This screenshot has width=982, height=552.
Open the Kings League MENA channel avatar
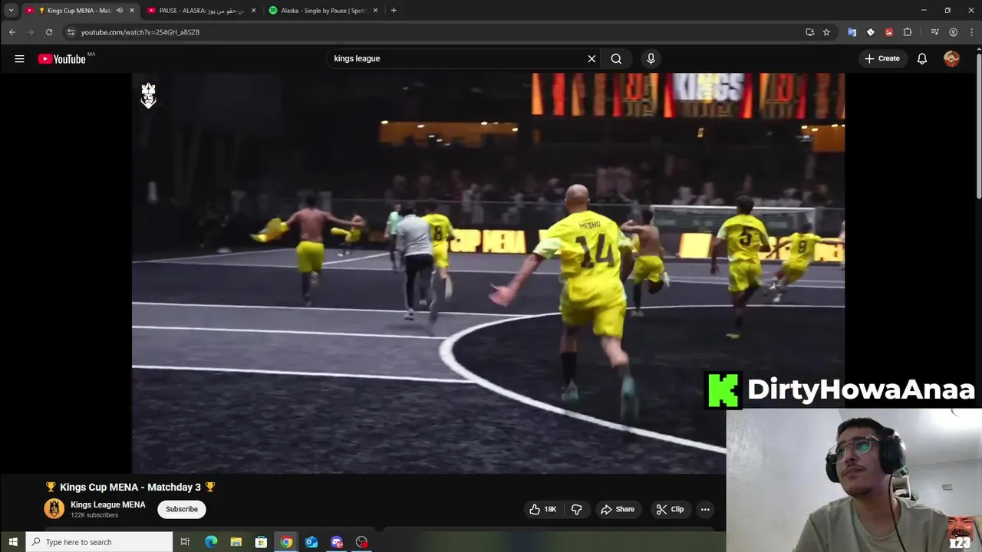(54, 508)
